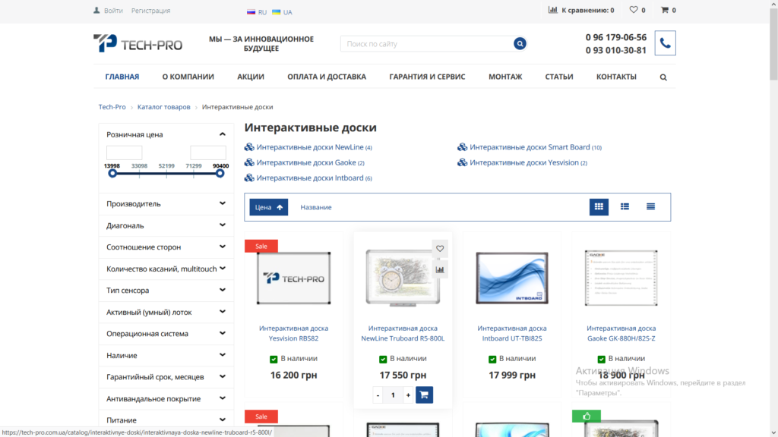Open the Gaoke GK-880H/82S-Z product thumbnail
The width and height of the screenshot is (778, 437).
[621, 278]
